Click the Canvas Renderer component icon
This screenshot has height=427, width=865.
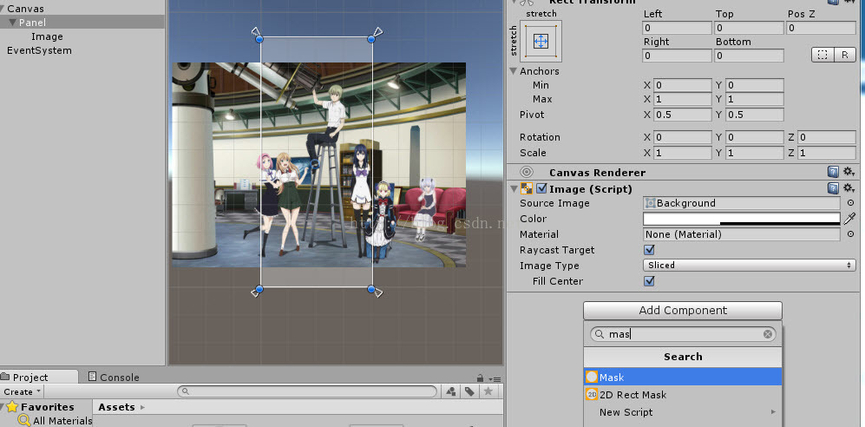(527, 172)
